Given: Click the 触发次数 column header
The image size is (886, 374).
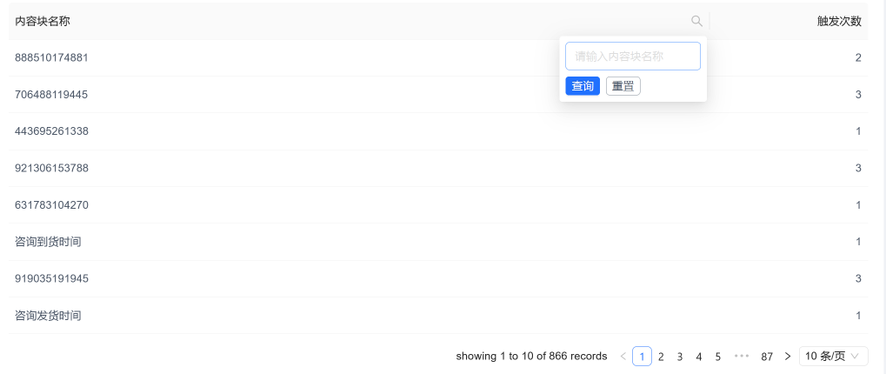Looking at the screenshot, I should click(839, 22).
